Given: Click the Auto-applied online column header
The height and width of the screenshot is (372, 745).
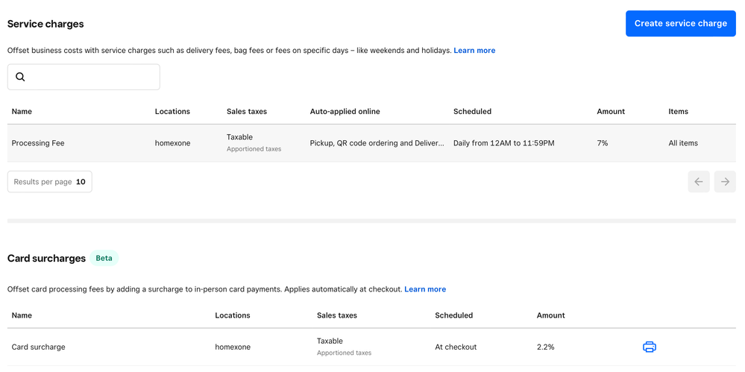Looking at the screenshot, I should [345, 112].
